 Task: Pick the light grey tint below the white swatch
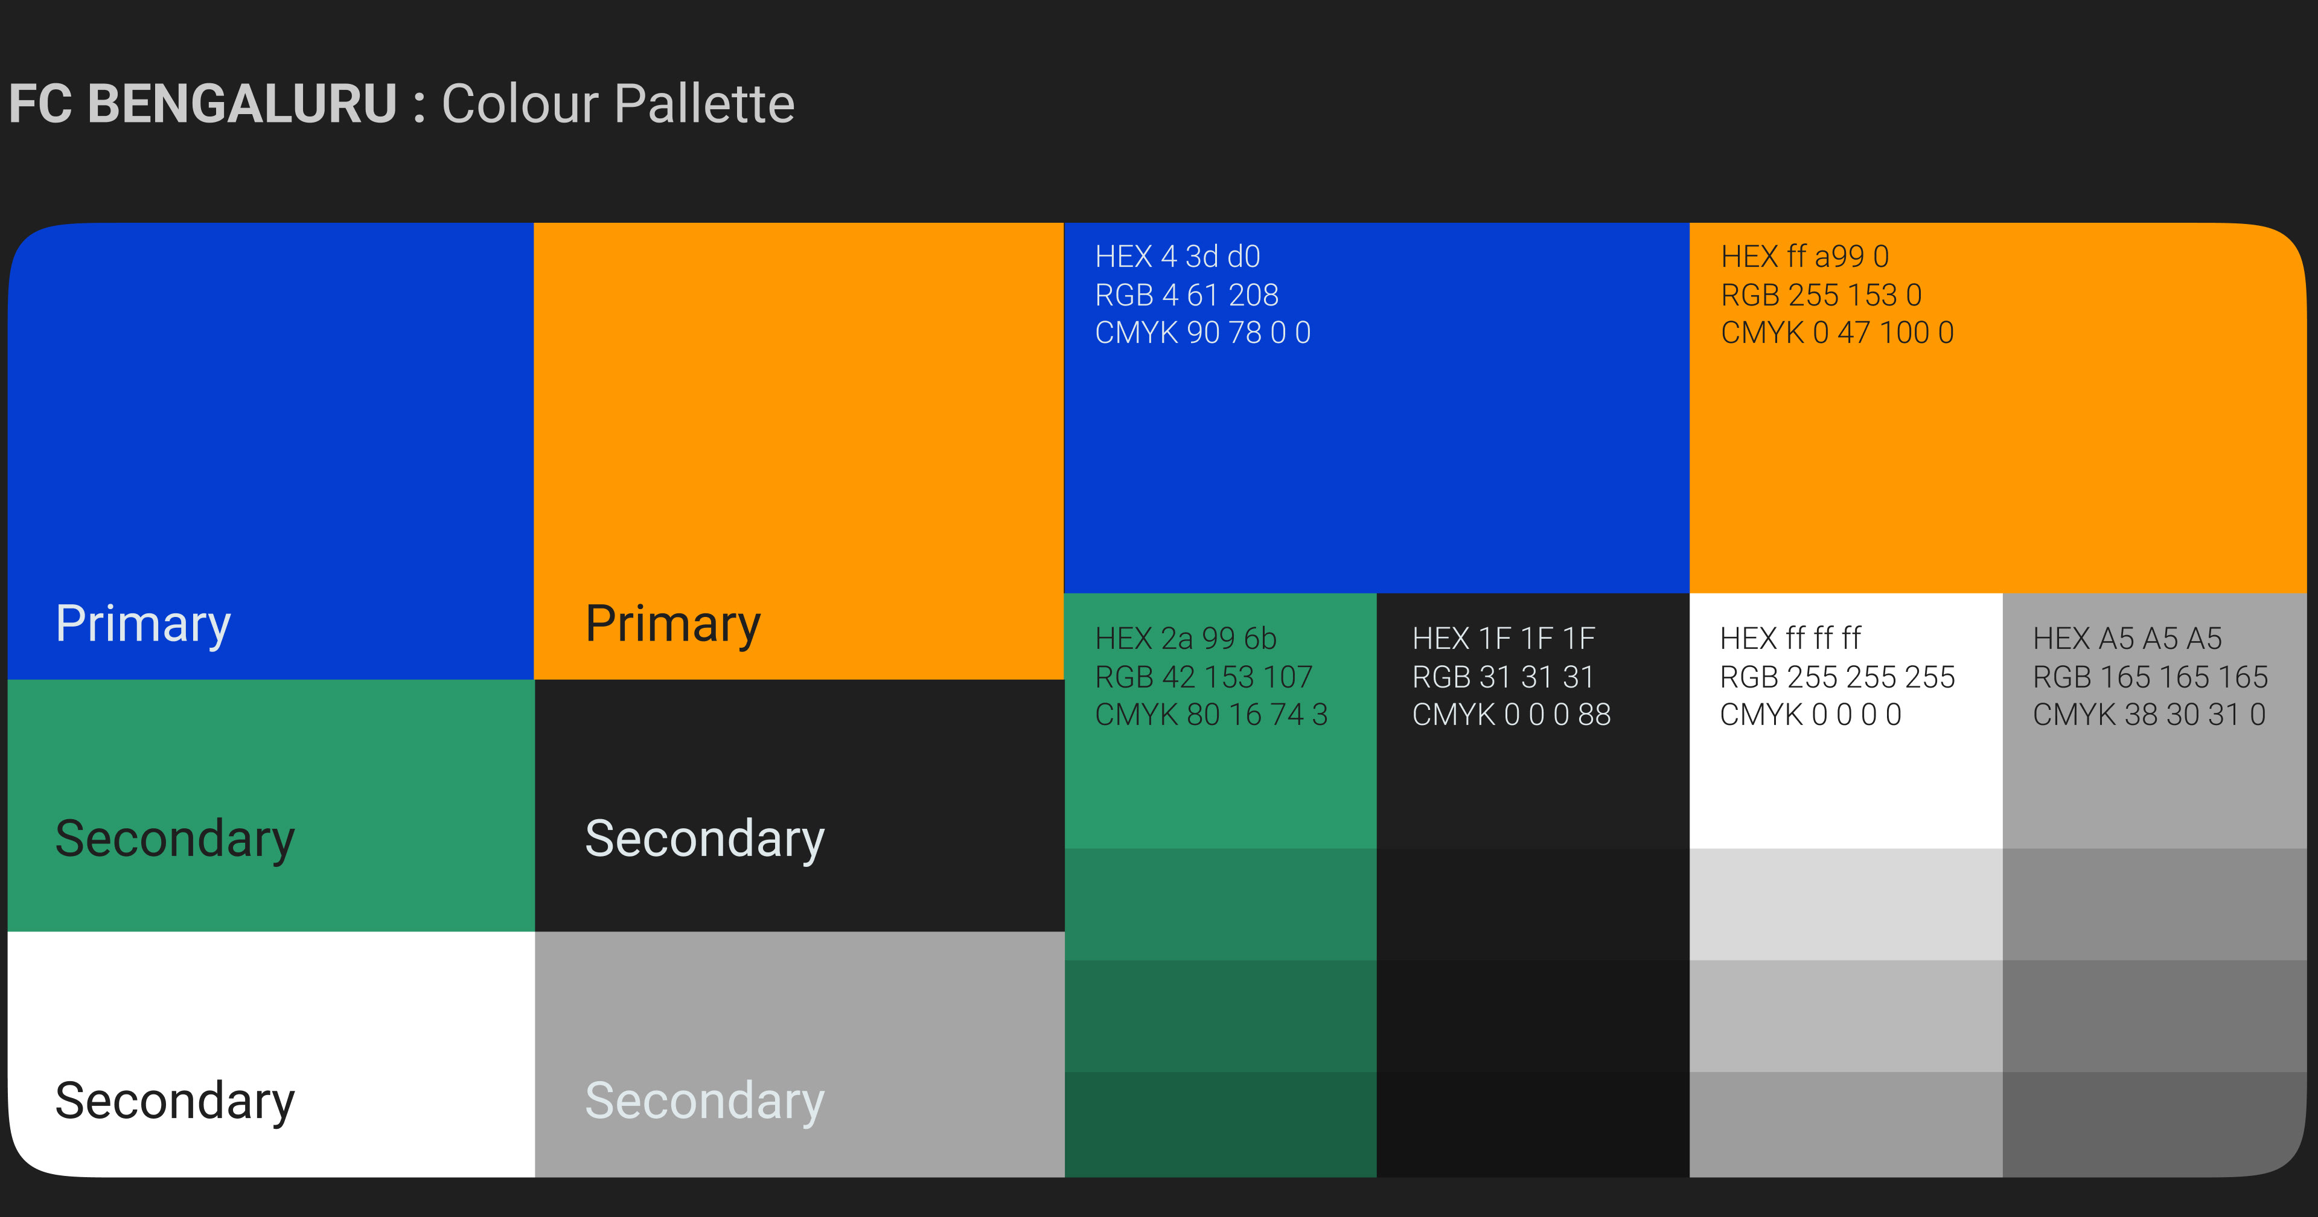[x=1845, y=904]
